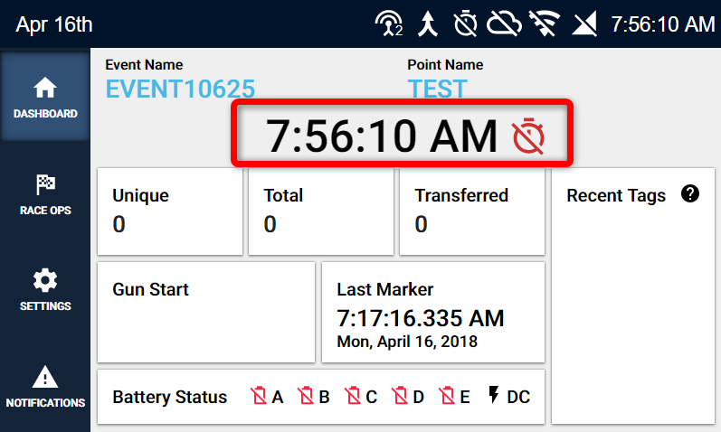
Task: Click the Unique reads count card
Action: point(169,211)
